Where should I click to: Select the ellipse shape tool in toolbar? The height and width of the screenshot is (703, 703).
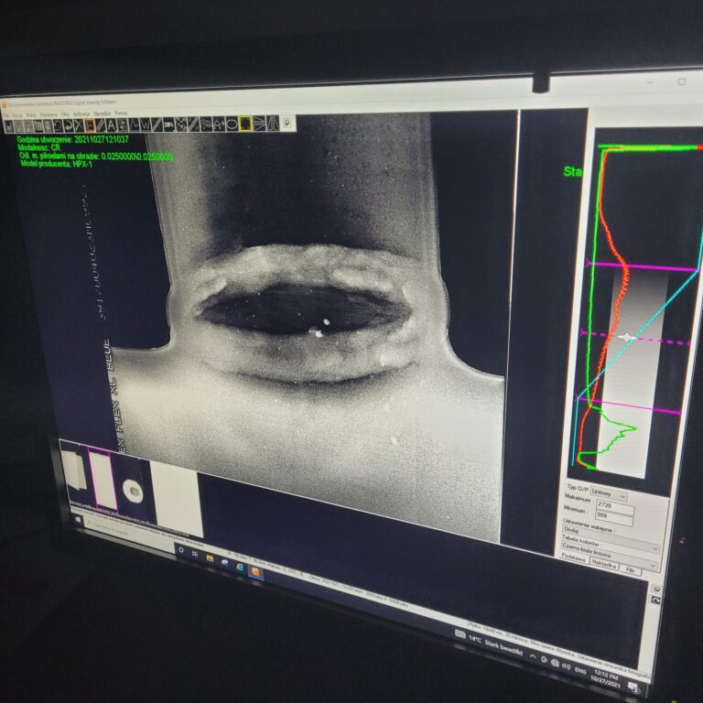pos(233,124)
